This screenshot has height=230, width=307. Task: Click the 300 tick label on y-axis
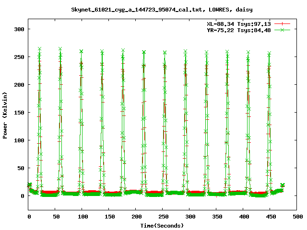point(19,29)
